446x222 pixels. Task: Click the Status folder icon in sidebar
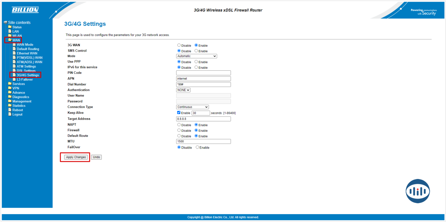click(10, 27)
